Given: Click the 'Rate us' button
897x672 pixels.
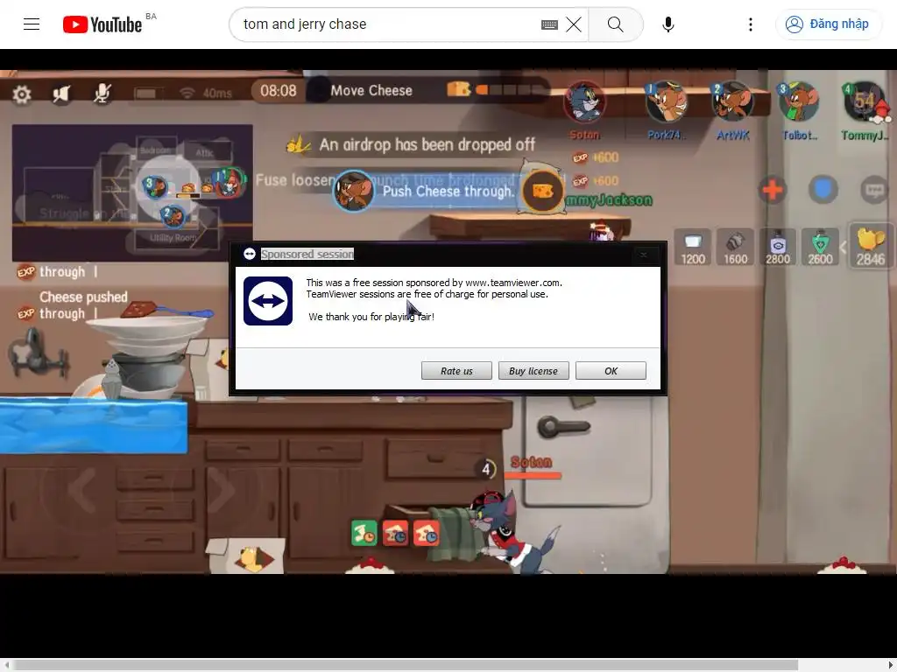Looking at the screenshot, I should (456, 371).
